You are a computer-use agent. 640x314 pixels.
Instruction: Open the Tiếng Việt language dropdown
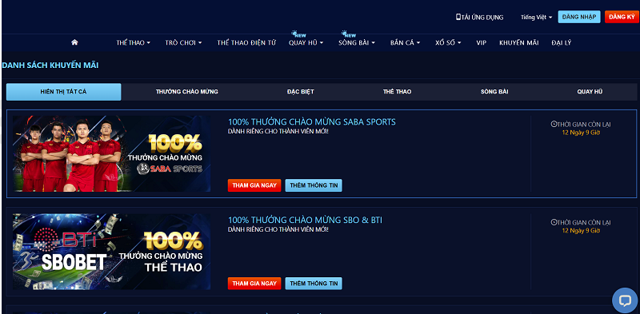point(536,17)
